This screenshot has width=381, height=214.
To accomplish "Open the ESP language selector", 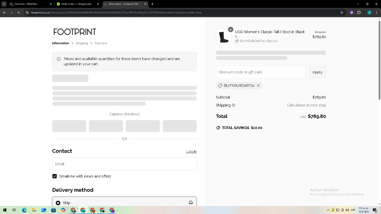I will pos(353,210).
